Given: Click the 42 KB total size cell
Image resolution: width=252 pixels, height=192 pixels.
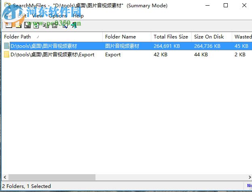Looking at the screenshot, I should point(161,55).
